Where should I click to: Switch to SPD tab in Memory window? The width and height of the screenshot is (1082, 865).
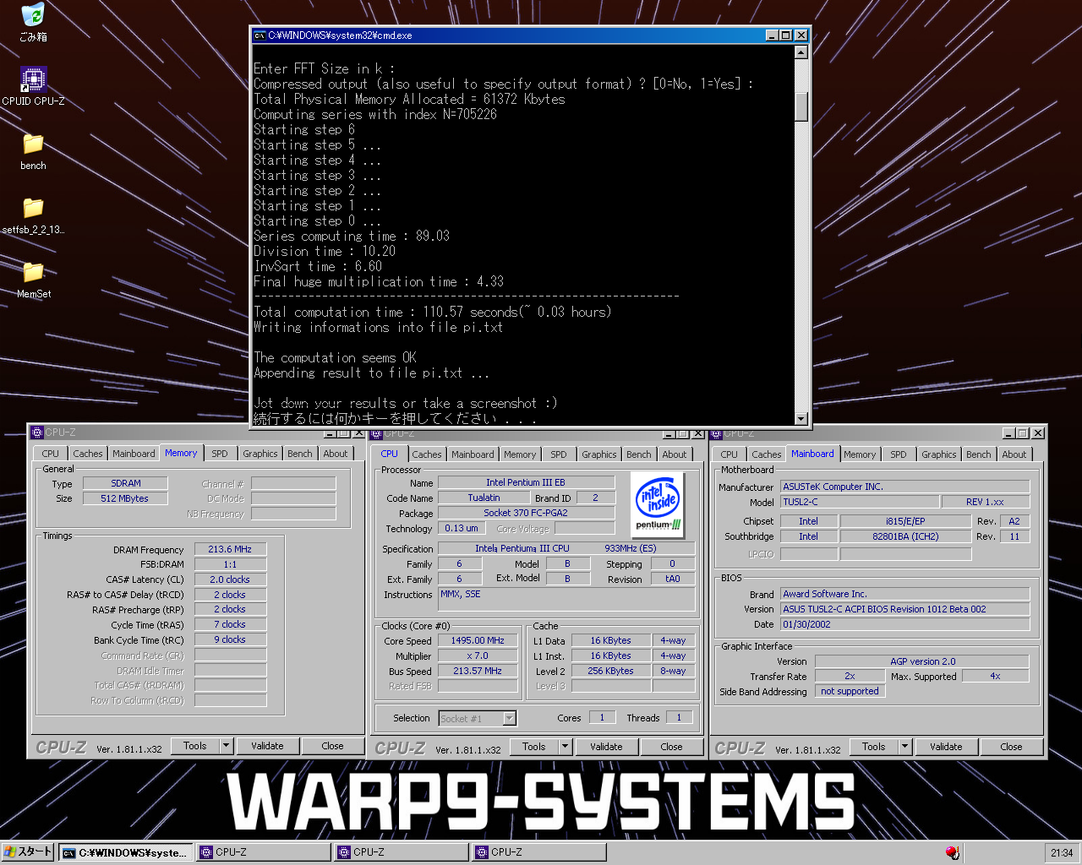tap(220, 454)
